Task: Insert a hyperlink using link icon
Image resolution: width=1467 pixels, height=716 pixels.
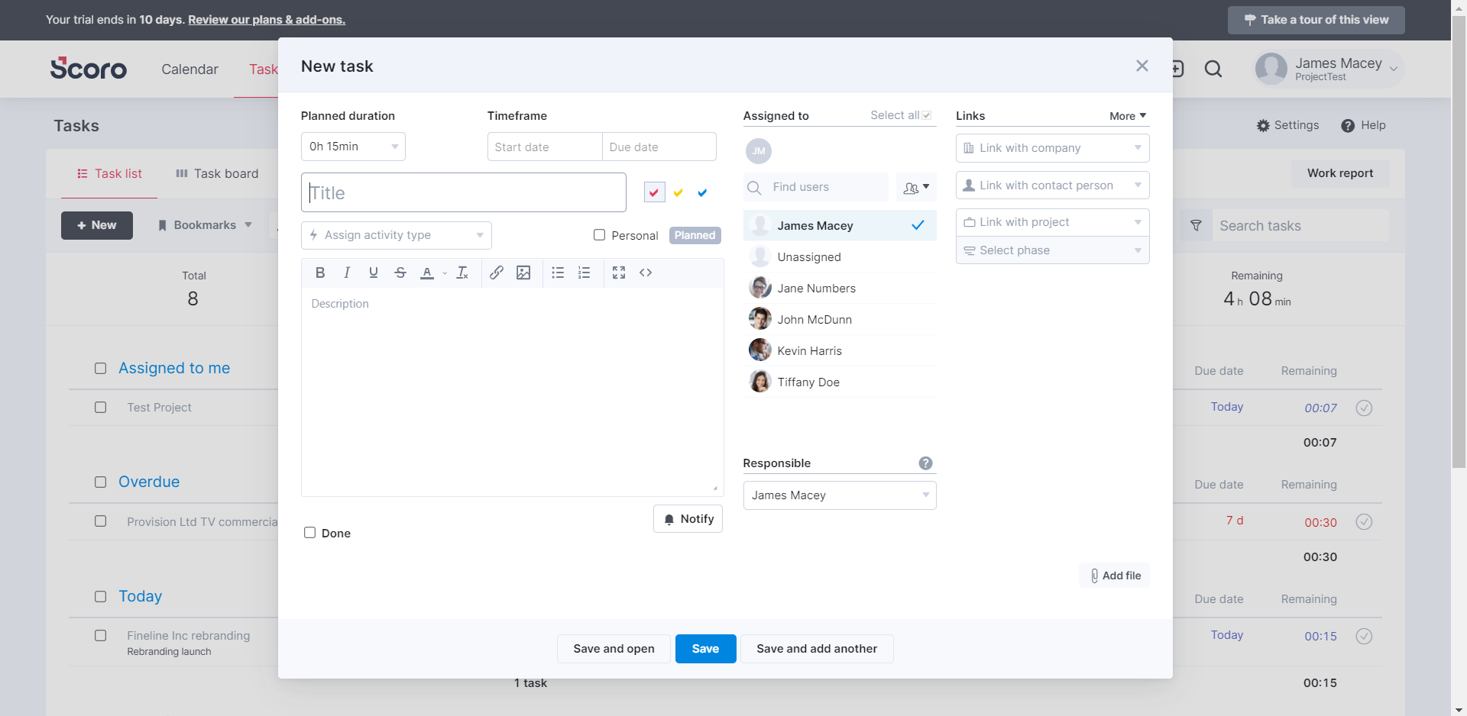Action: pos(496,273)
